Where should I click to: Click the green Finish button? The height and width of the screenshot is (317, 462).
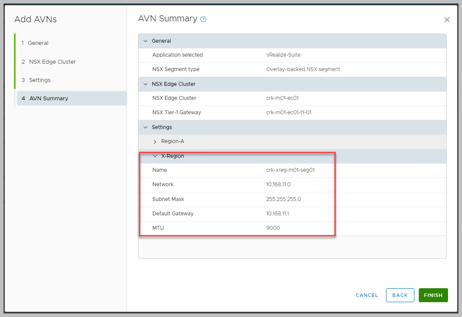click(x=433, y=295)
